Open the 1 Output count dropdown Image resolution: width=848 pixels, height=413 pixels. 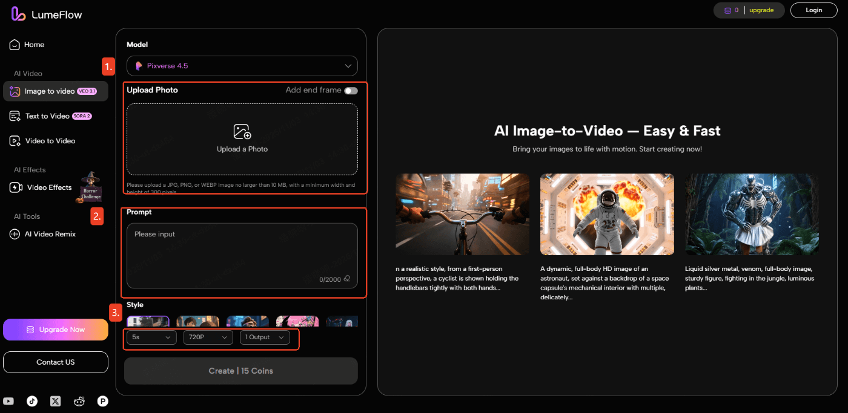(265, 337)
